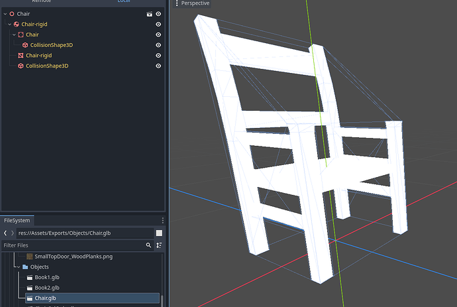Go back with the FileSystem previous arrow
Image resolution: width=457 pixels, height=307 pixels.
pos(5,233)
